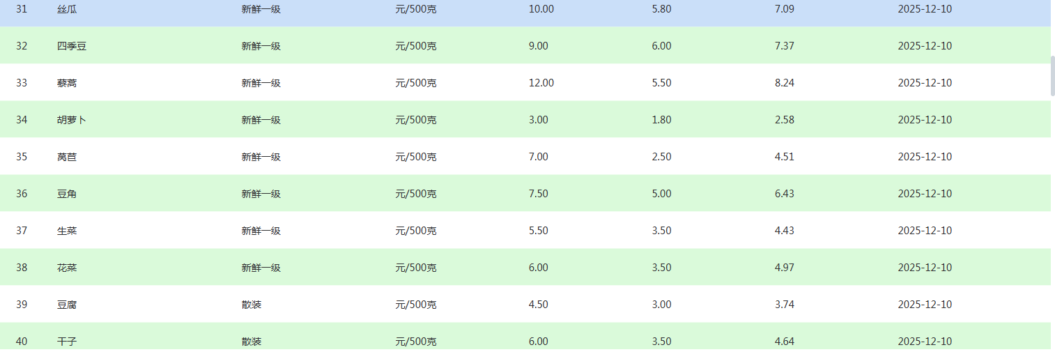The height and width of the screenshot is (352, 1055).
Task: Select 胡萝卜 in the name column
Action: pyautogui.click(x=72, y=120)
